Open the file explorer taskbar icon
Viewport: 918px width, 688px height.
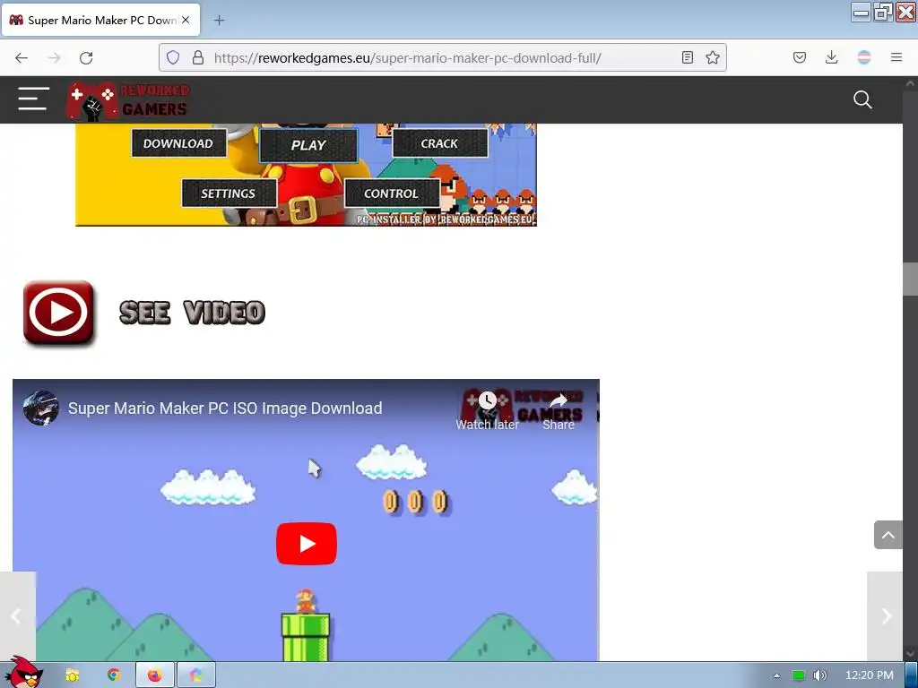click(73, 675)
